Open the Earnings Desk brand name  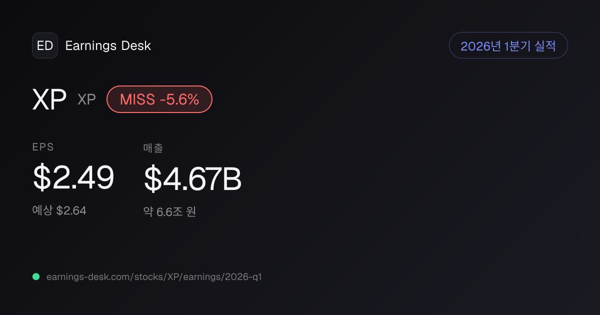pyautogui.click(x=108, y=46)
